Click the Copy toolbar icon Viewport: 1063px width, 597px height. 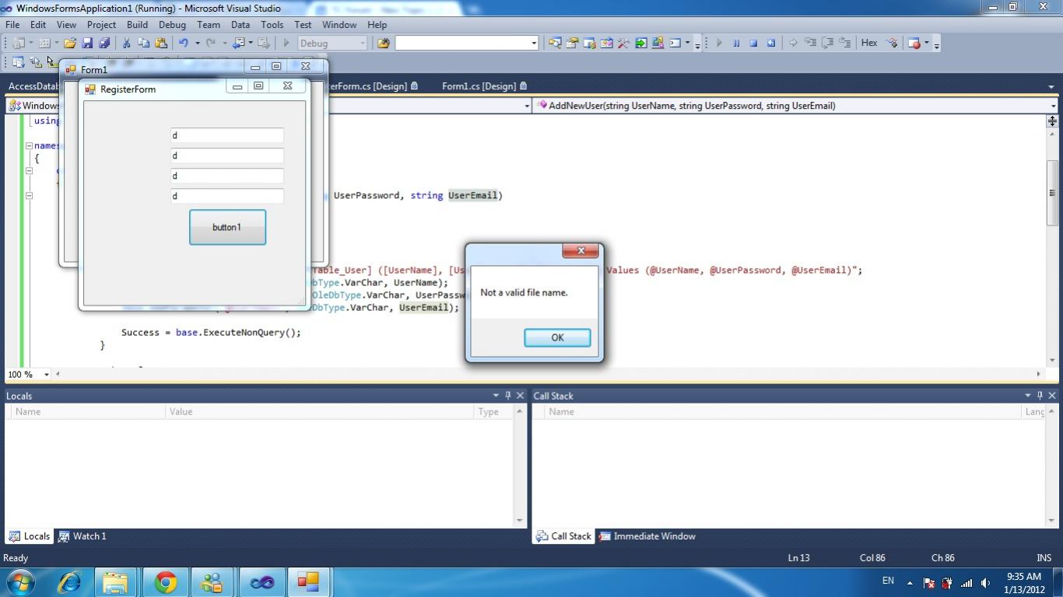coord(143,44)
